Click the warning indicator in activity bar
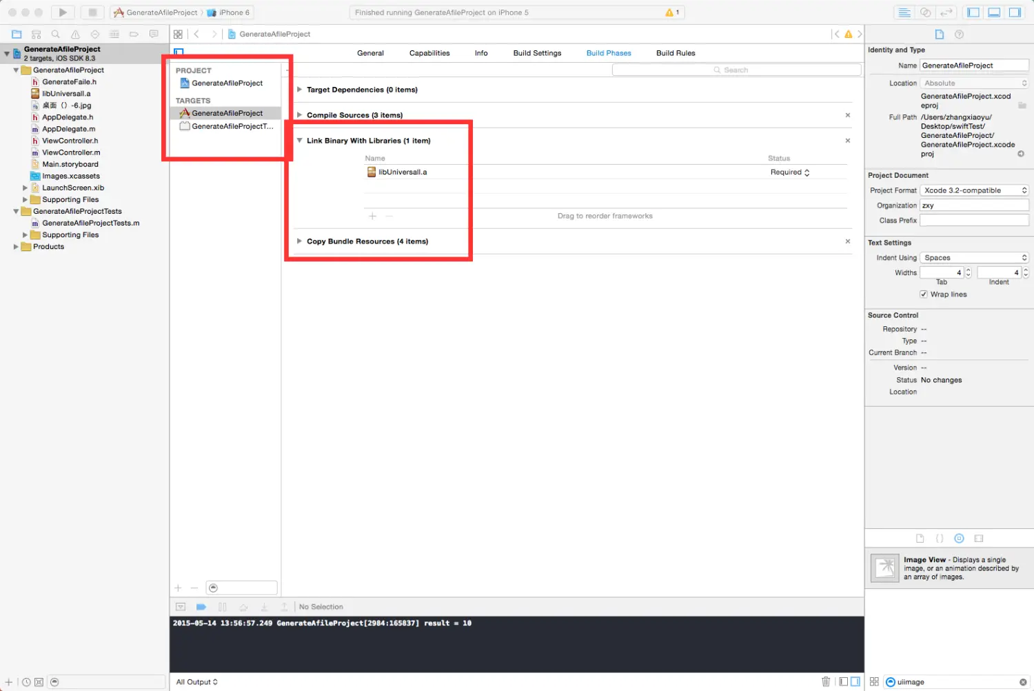Viewport: 1034px width, 691px height. coord(672,12)
